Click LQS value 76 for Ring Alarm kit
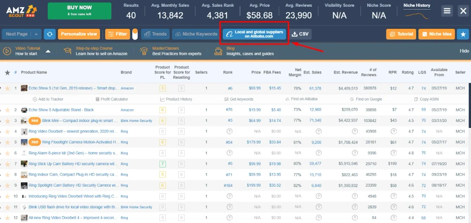Viewport: 471px width, 223px height. coord(423,153)
